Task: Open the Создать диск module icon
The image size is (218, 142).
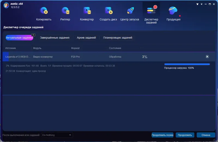Action: coord(108,11)
